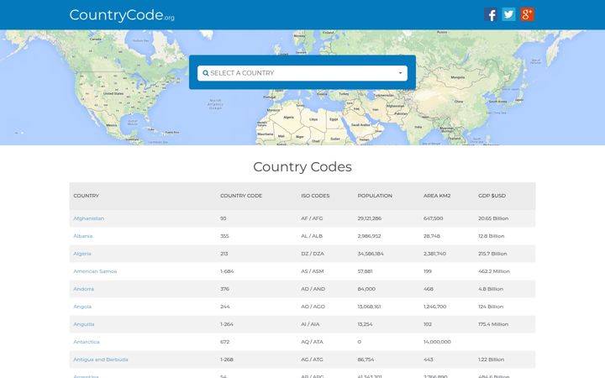Viewport: 605px width, 378px height.
Task: Select American Samoa's code 1-684
Action: click(x=227, y=271)
